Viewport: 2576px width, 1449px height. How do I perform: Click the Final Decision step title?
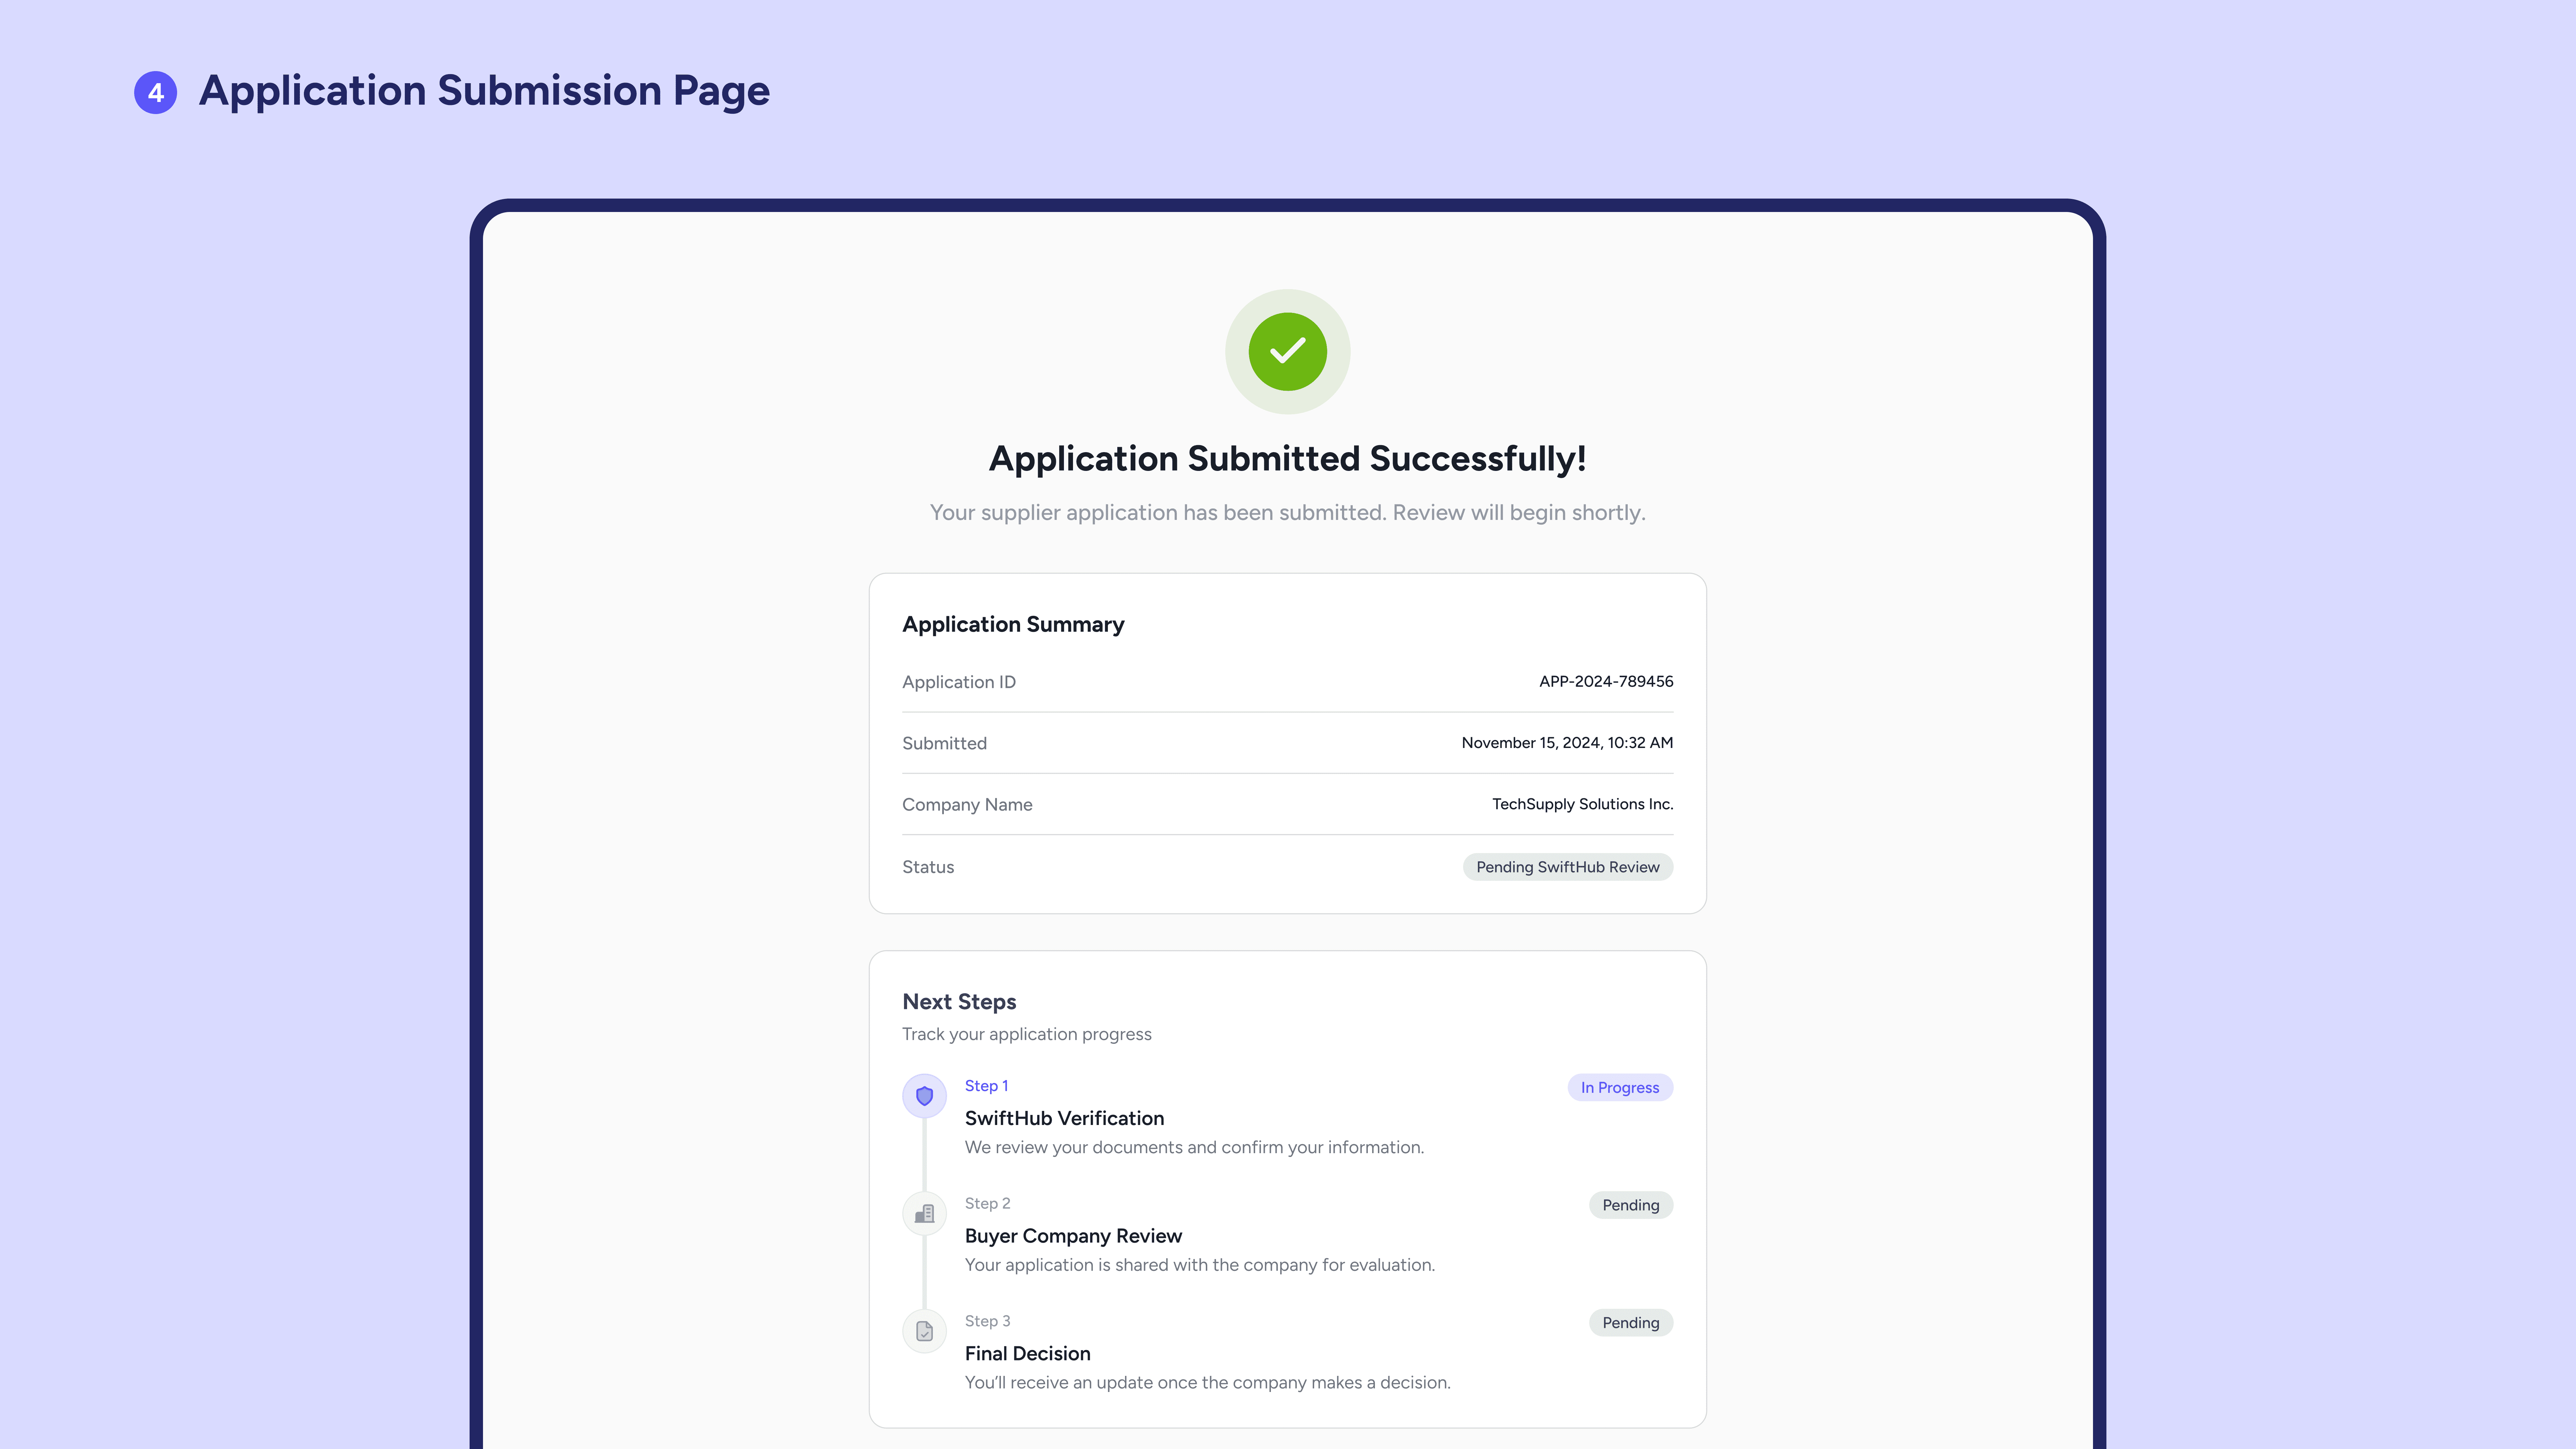point(1027,1353)
